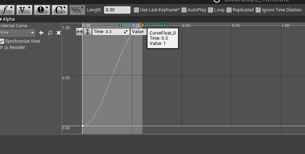Enable the Loop checkbox

point(211,10)
